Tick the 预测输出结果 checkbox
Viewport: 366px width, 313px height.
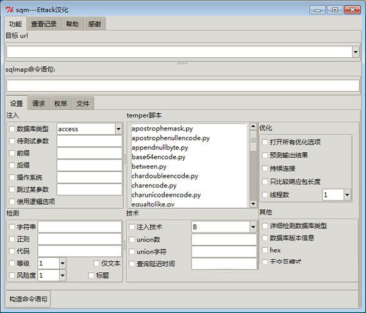click(x=265, y=155)
